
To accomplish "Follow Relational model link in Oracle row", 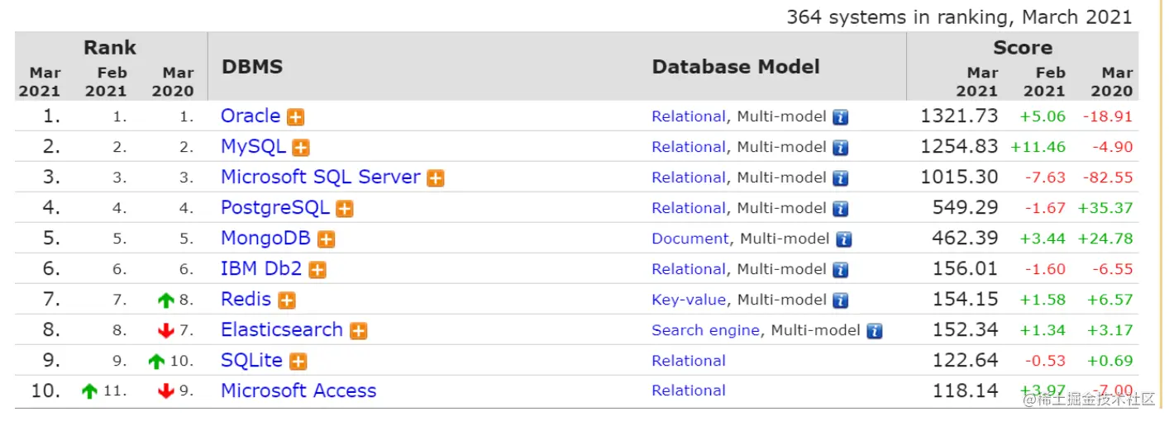I will (x=689, y=117).
